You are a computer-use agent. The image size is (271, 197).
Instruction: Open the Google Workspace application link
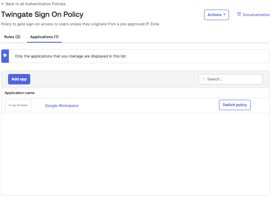61,106
